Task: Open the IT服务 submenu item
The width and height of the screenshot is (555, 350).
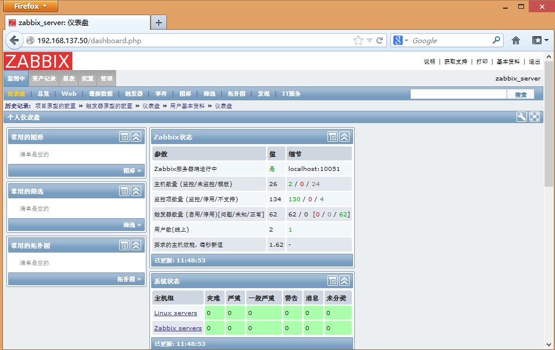Action: [291, 94]
